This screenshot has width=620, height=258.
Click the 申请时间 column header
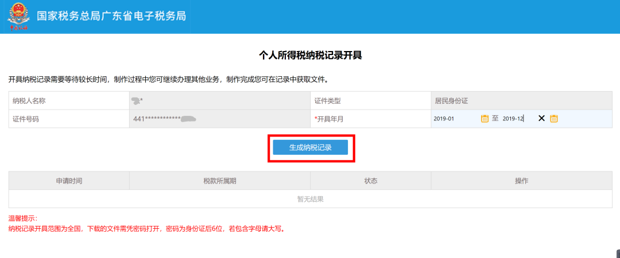[x=69, y=181]
